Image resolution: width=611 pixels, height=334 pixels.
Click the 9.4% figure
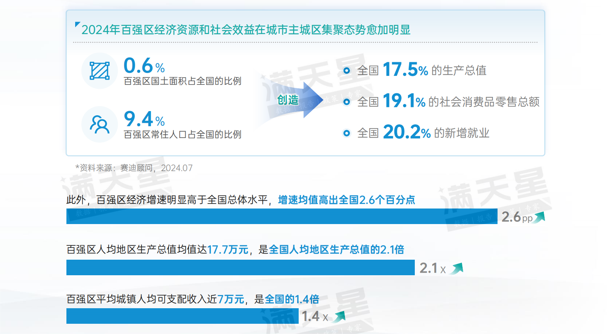click(x=144, y=119)
